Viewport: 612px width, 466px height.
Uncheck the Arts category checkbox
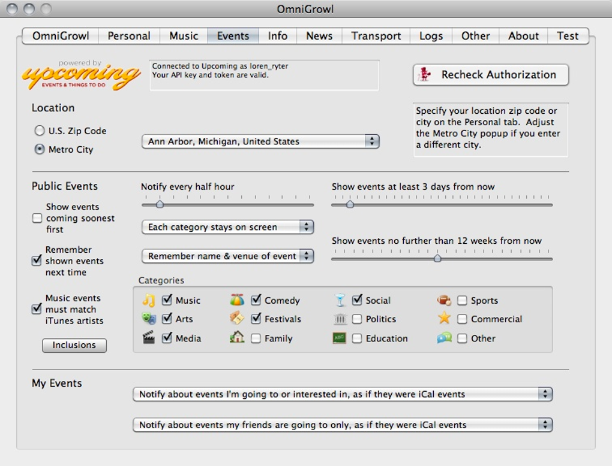167,318
